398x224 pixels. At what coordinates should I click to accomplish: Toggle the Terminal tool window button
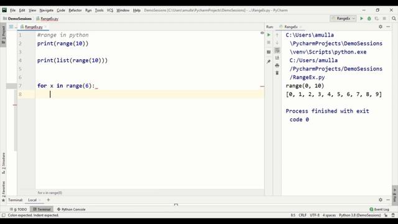tap(42, 209)
